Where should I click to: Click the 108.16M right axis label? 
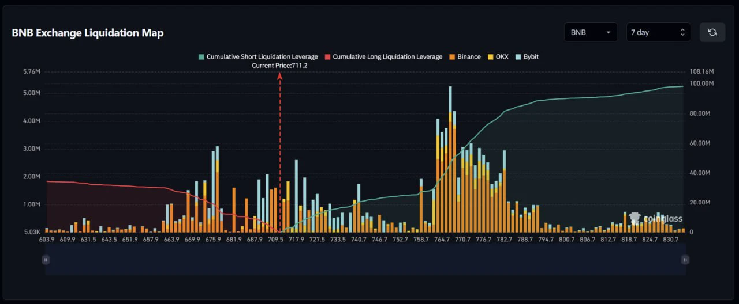click(701, 71)
